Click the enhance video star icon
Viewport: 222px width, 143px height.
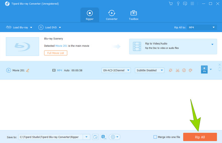(x=171, y=70)
